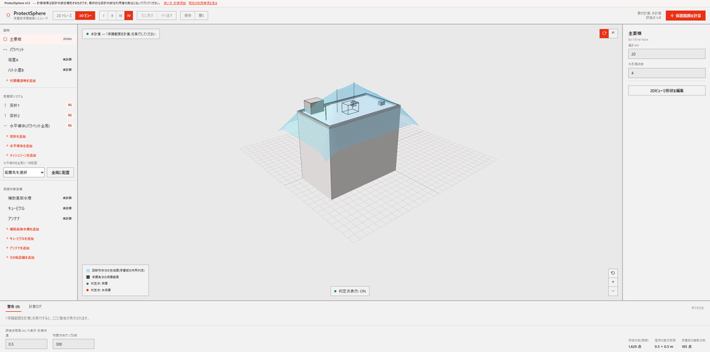The width and height of the screenshot is (710, 352).
Task: Select the 突針1 air terminal item
Action: point(39,105)
